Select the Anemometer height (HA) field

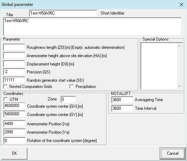pyautogui.click(x=14, y=55)
